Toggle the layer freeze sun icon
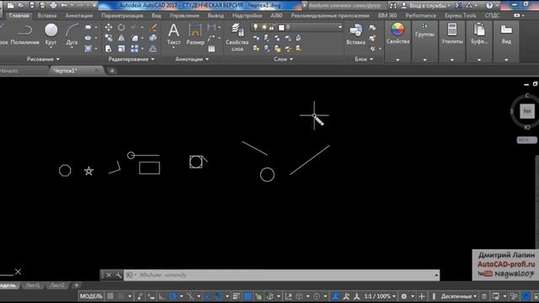 [264, 27]
